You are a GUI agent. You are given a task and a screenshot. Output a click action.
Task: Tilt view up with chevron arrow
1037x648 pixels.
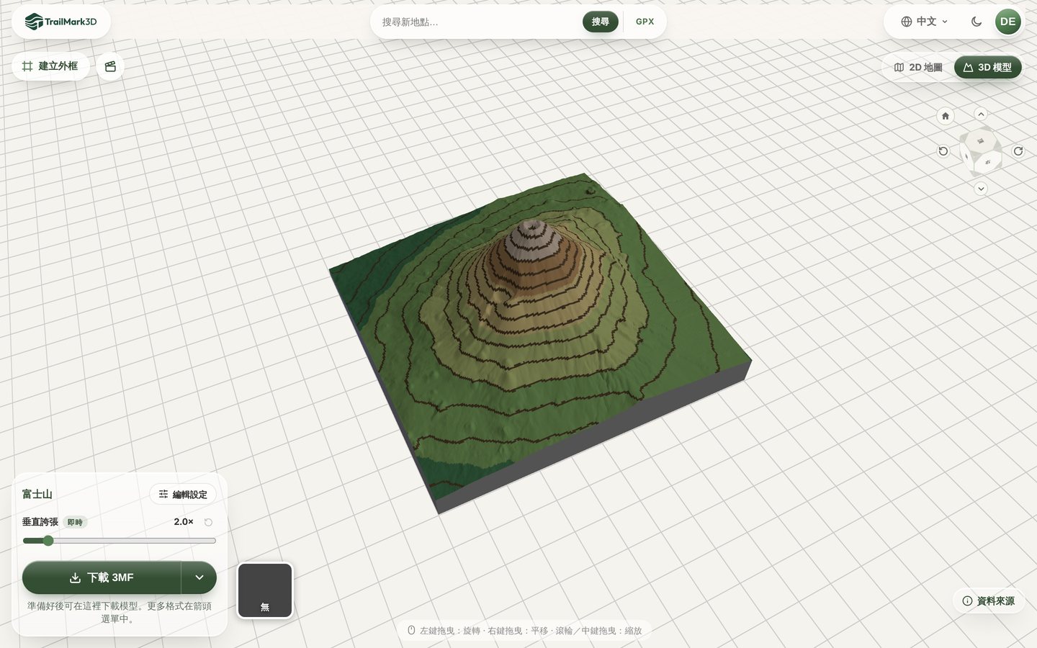pyautogui.click(x=981, y=114)
